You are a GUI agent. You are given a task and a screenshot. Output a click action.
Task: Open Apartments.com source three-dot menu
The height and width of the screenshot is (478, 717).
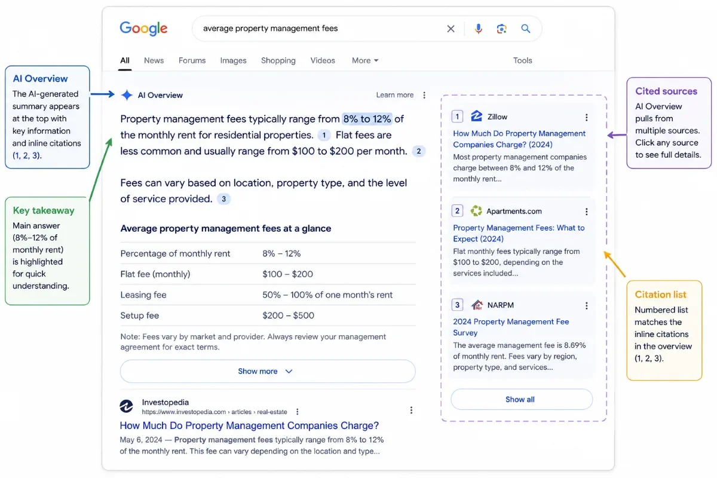point(587,212)
